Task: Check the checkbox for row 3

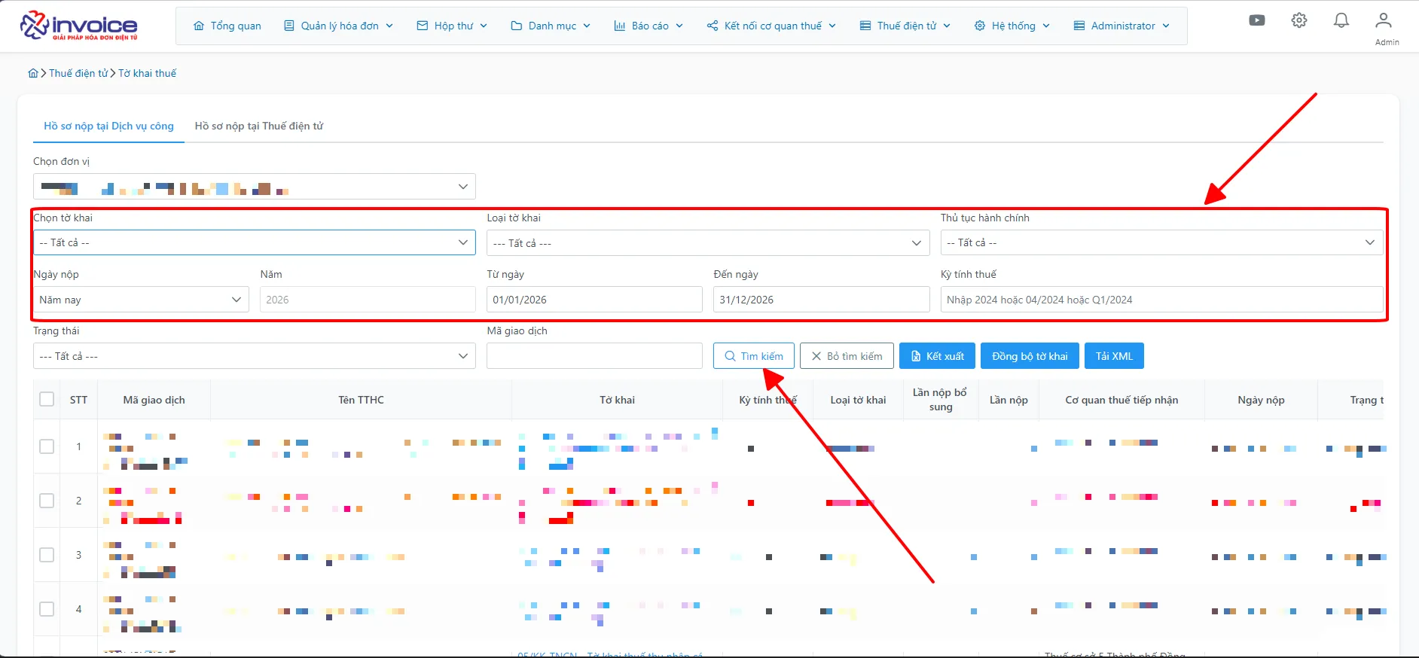Action: tap(47, 555)
